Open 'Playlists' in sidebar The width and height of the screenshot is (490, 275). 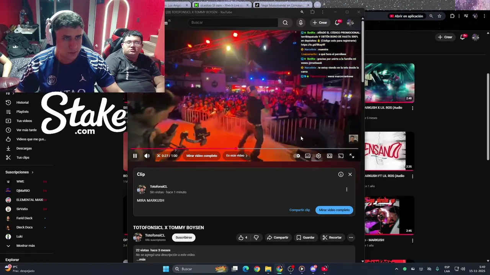coord(22,112)
